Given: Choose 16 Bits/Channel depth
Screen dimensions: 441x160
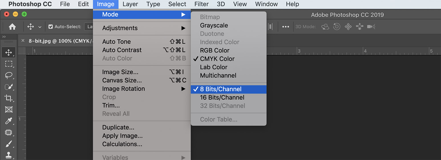Looking at the screenshot, I should pos(228,97).
